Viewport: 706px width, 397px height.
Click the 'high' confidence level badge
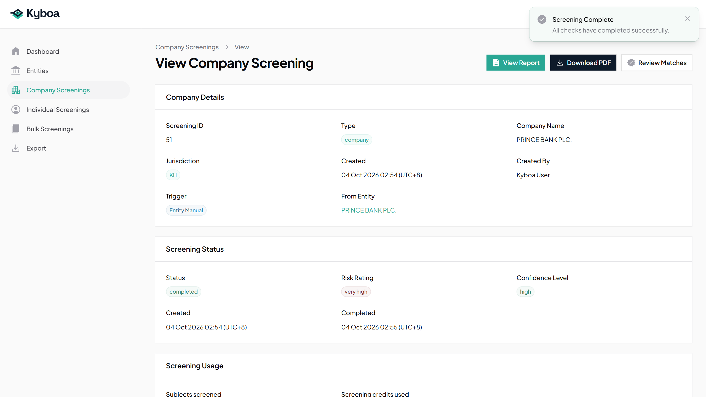point(525,292)
